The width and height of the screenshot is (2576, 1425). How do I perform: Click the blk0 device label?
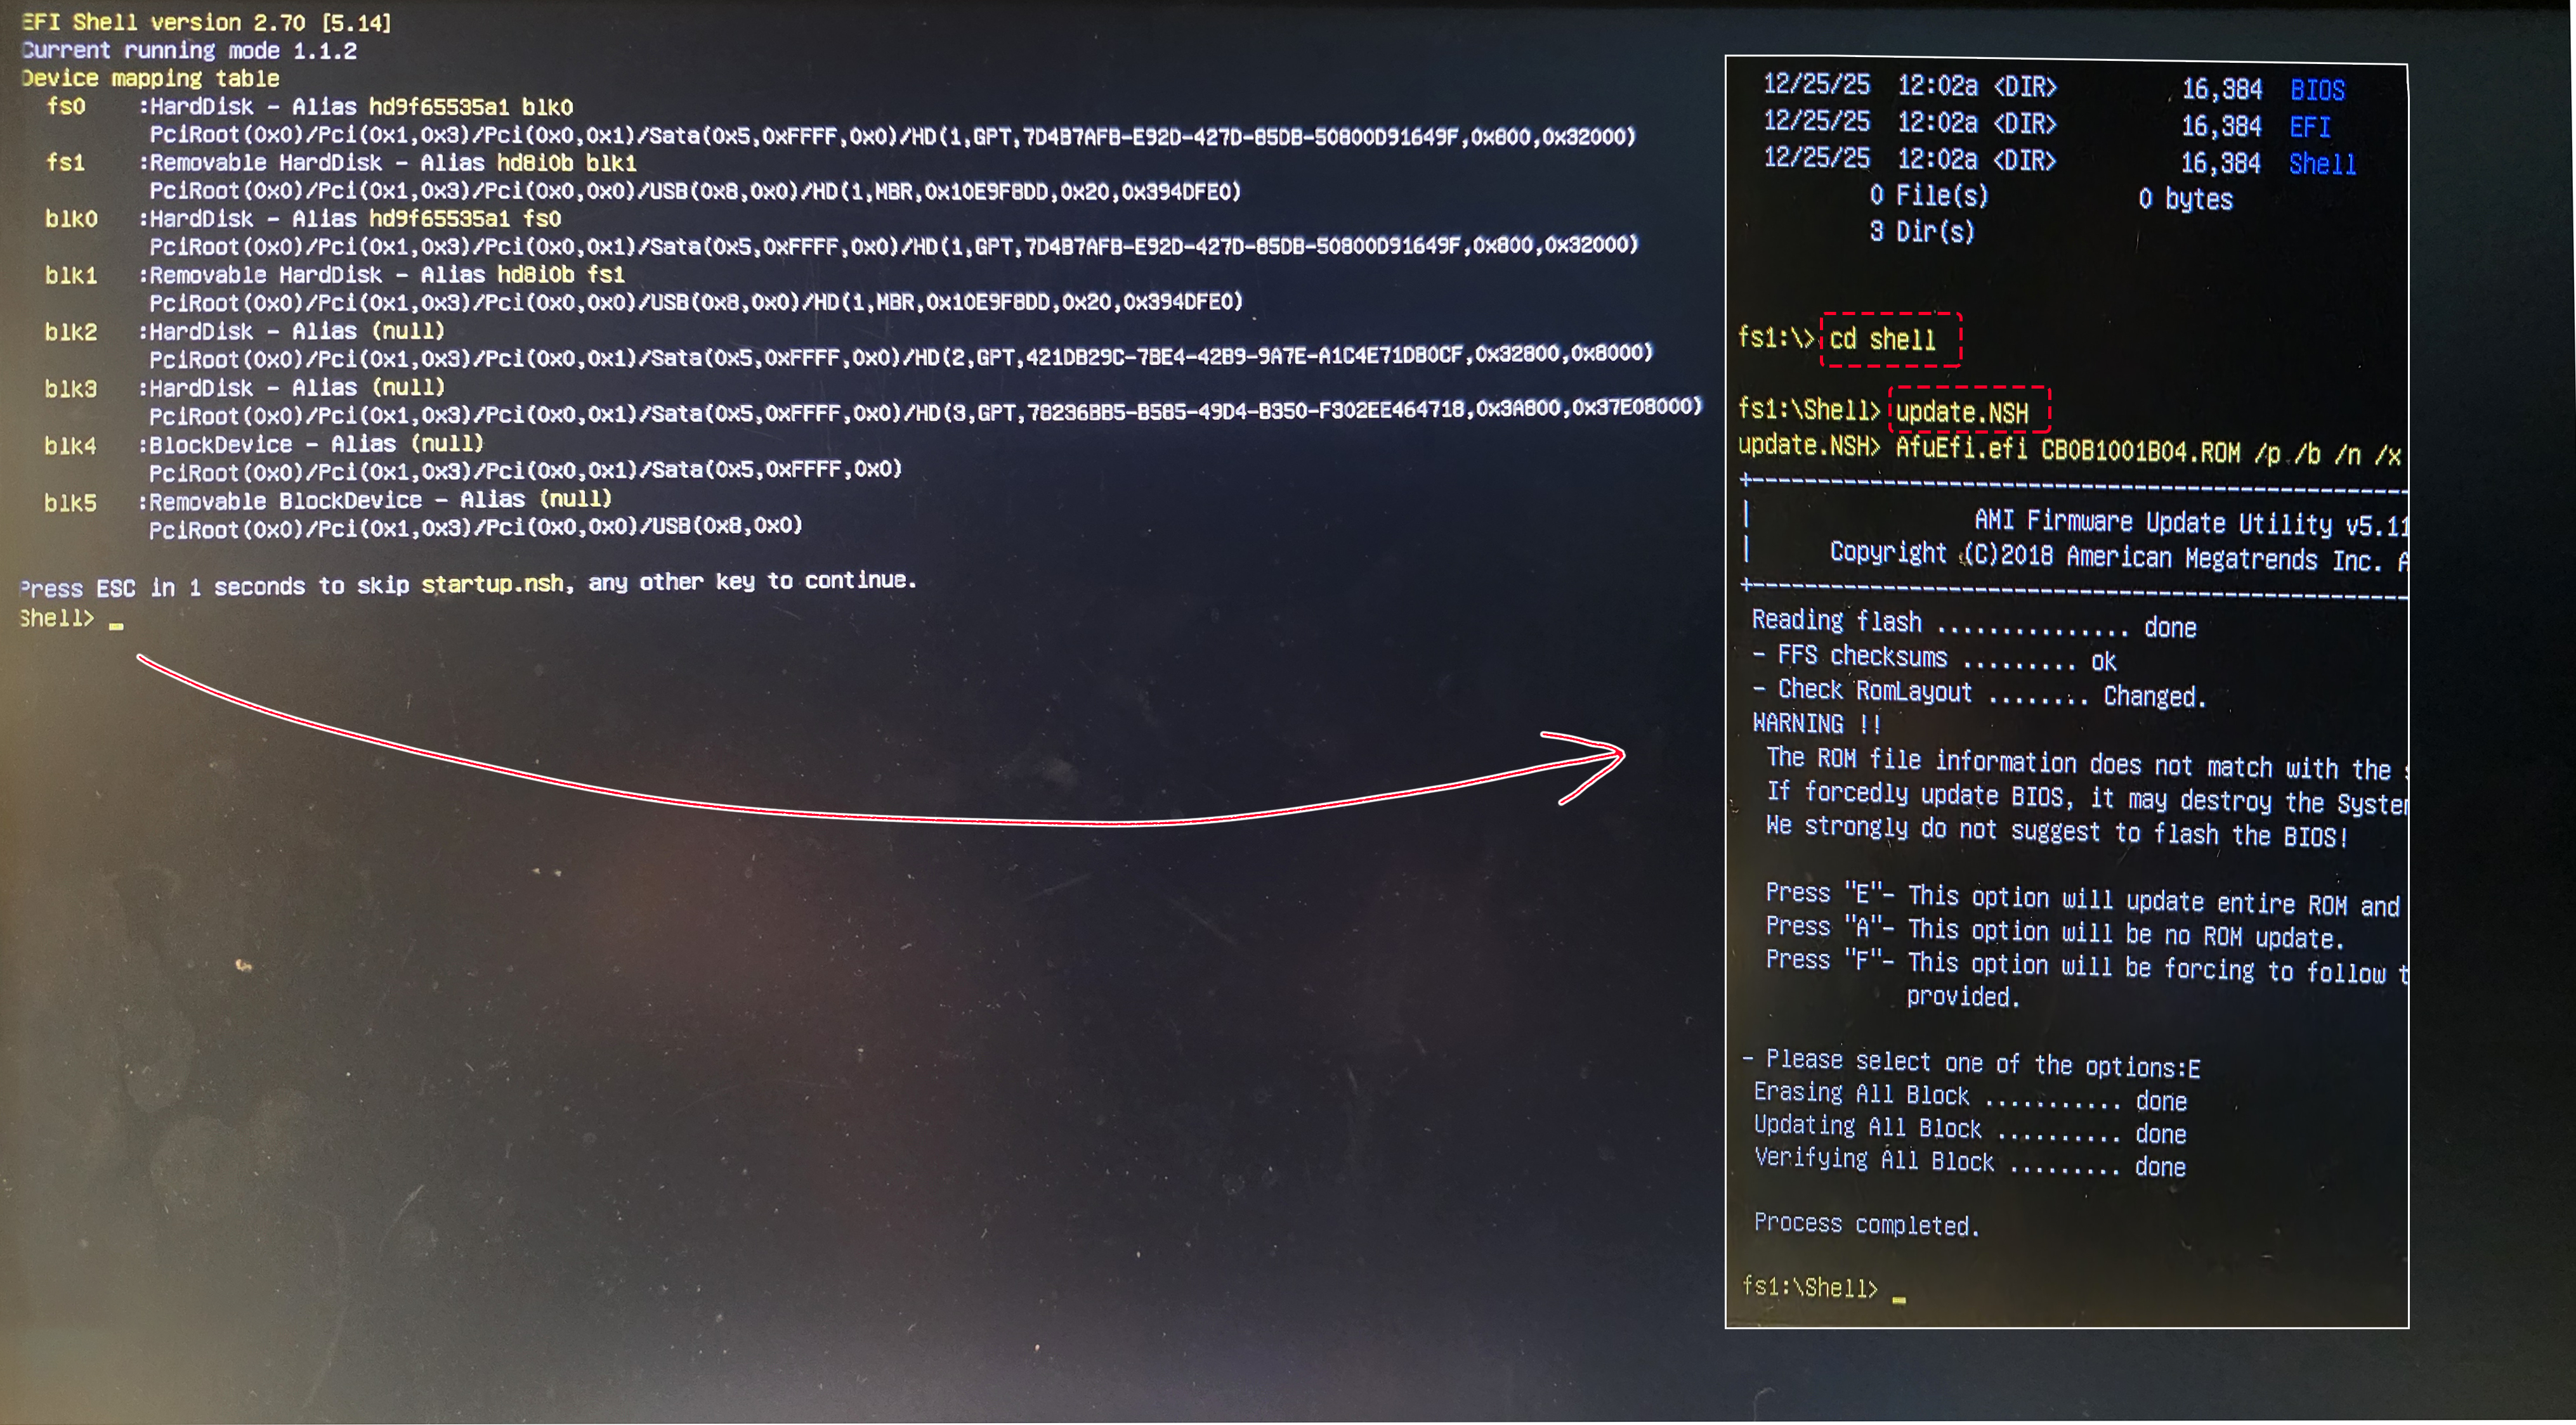(71, 218)
